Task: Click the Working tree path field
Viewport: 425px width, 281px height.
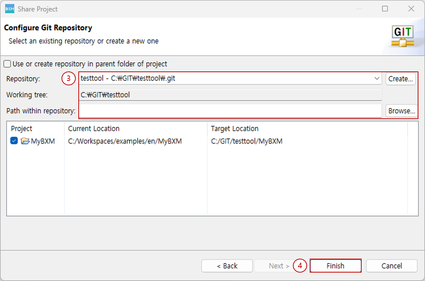Action: [230, 95]
